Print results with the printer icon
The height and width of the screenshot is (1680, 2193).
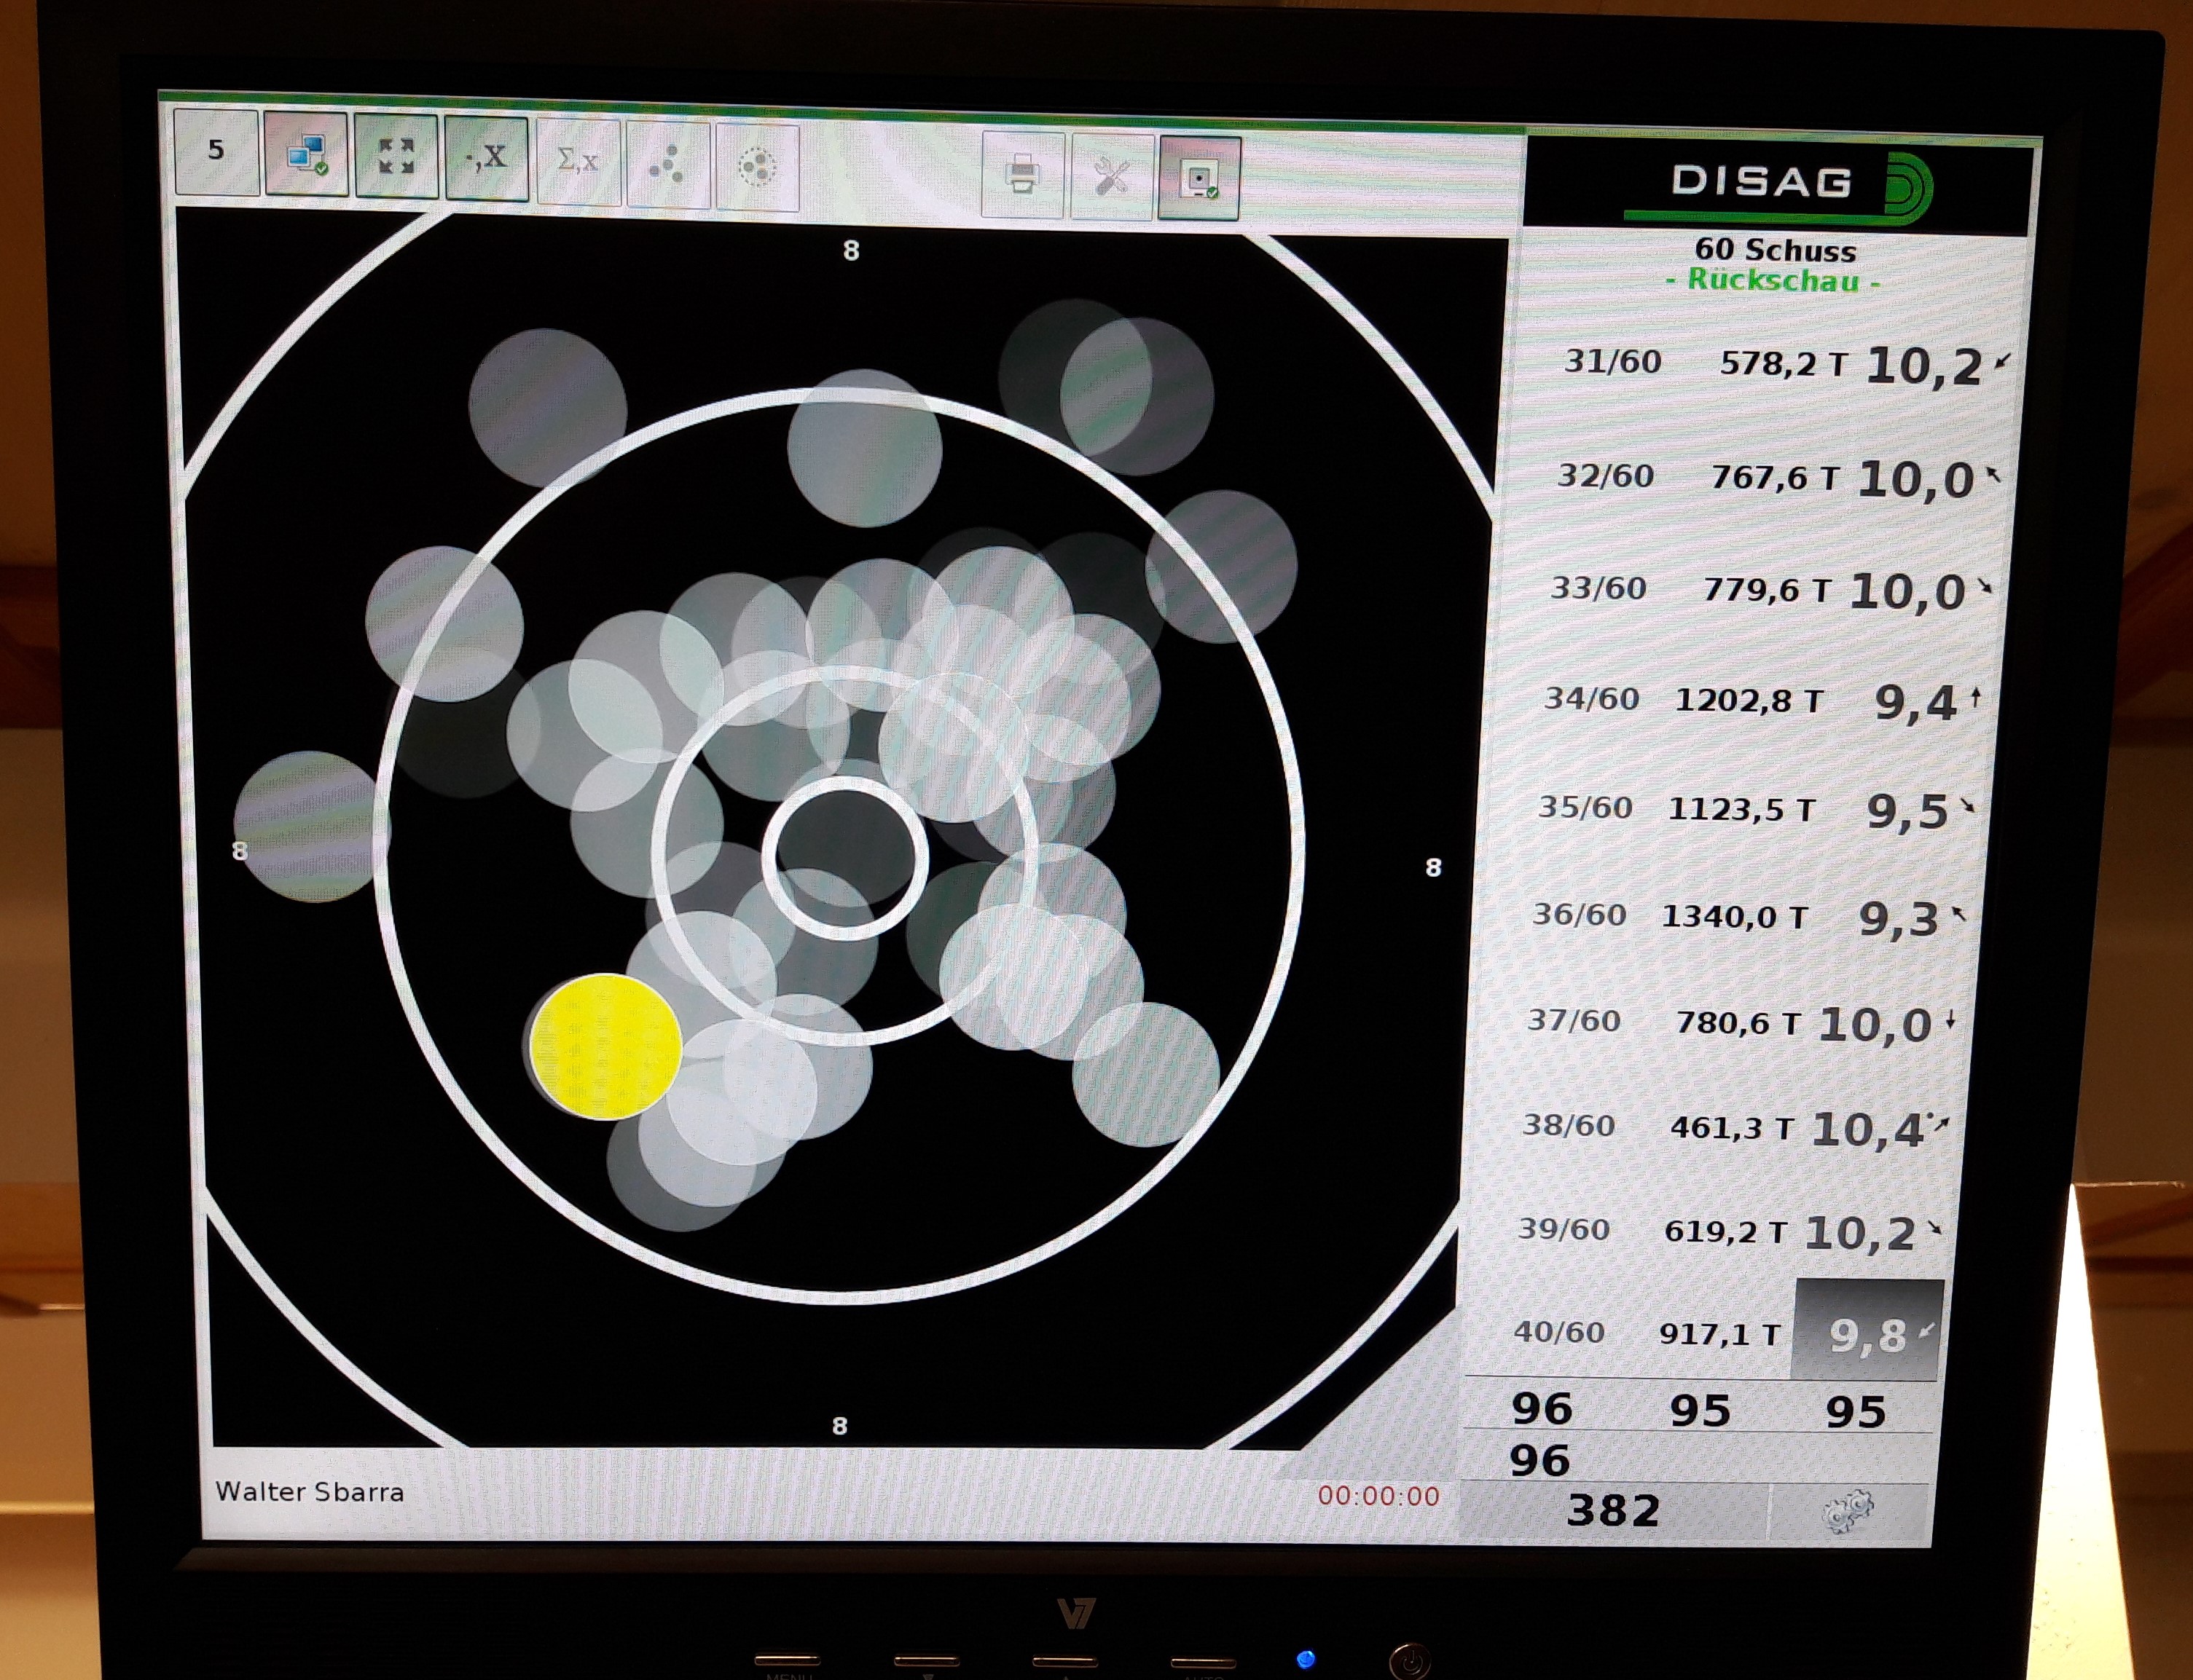pyautogui.click(x=1021, y=175)
